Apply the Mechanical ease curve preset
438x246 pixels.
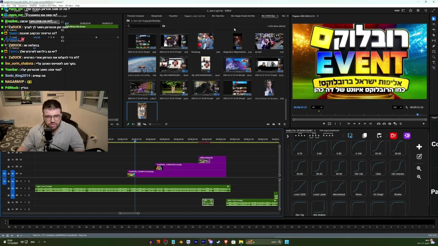(339, 189)
